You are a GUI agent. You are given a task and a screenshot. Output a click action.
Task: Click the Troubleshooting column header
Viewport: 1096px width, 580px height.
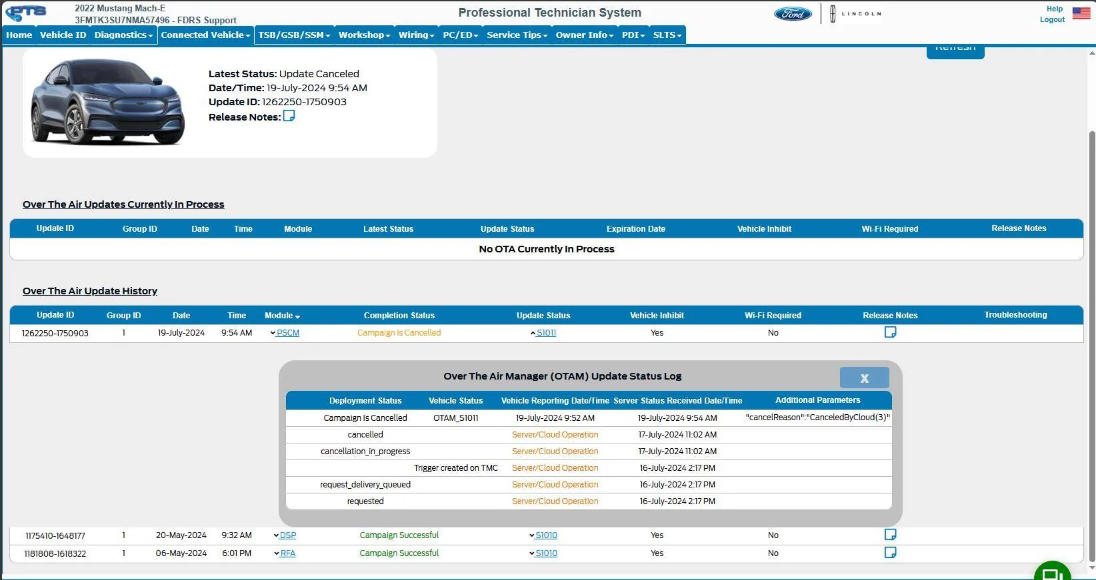click(x=1016, y=315)
